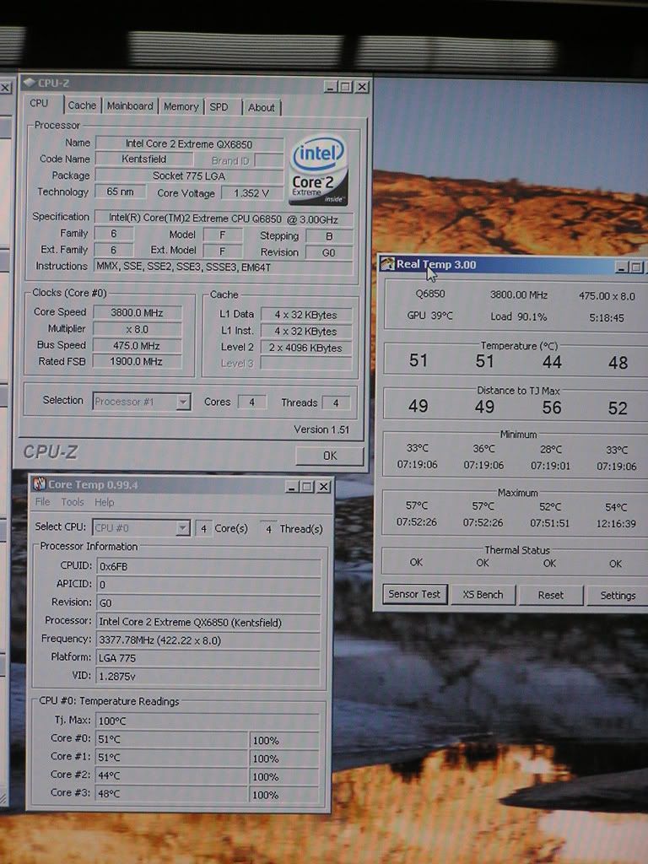
Task: Switch to the About tab in CPU-Z
Action: click(262, 108)
